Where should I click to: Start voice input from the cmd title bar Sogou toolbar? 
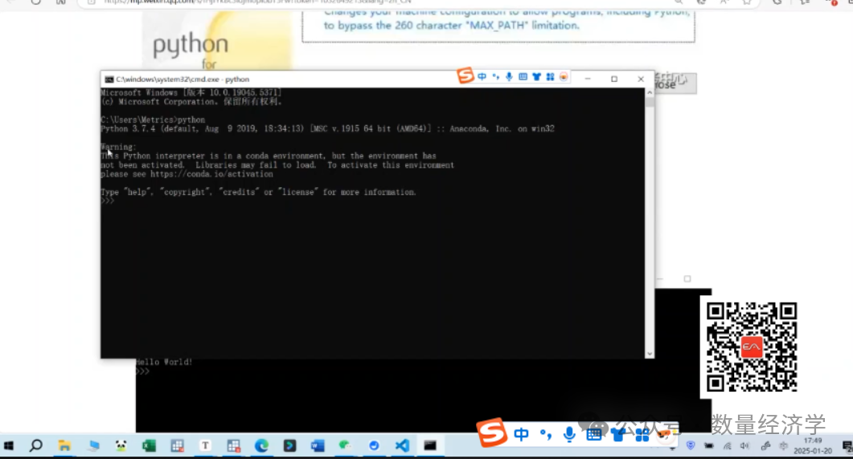(x=509, y=76)
